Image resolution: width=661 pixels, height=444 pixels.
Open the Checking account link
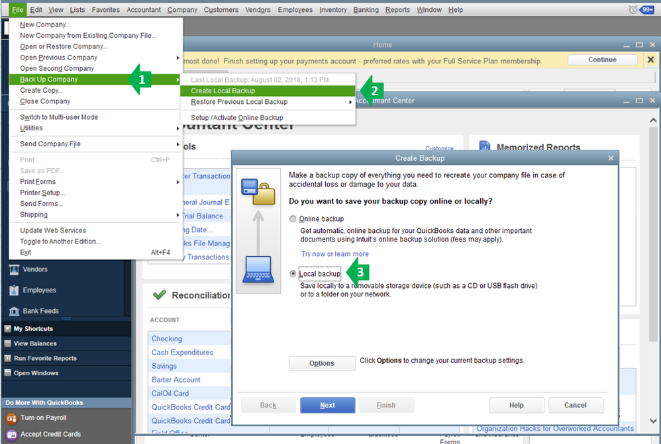tap(167, 339)
